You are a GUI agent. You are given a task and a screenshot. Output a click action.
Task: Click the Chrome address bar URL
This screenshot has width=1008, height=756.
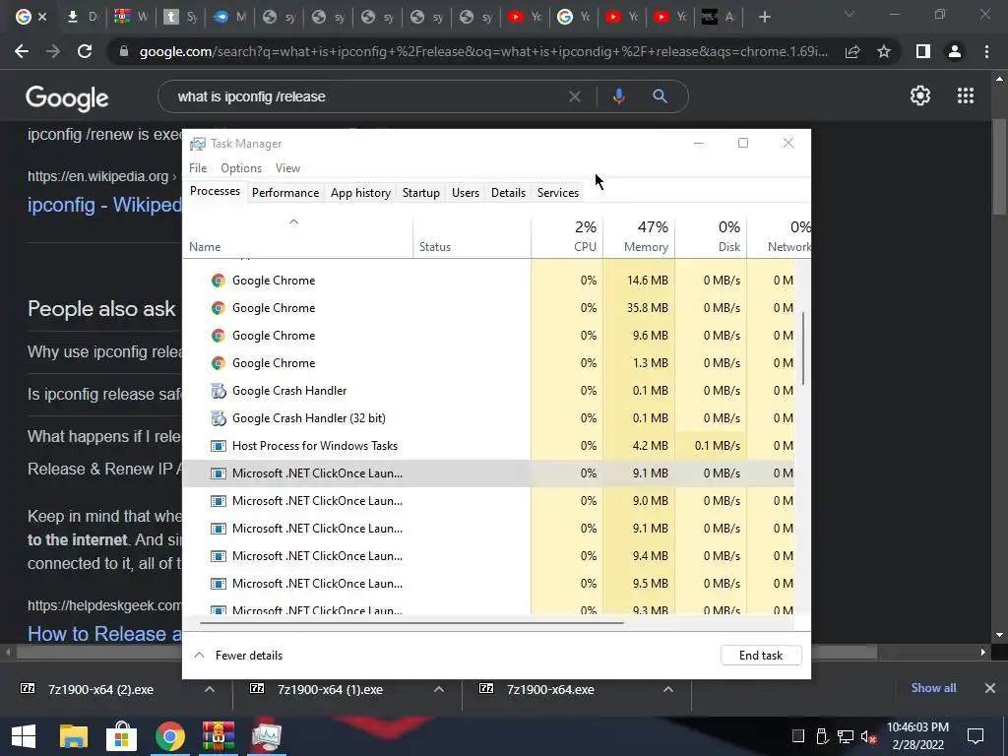(x=483, y=51)
